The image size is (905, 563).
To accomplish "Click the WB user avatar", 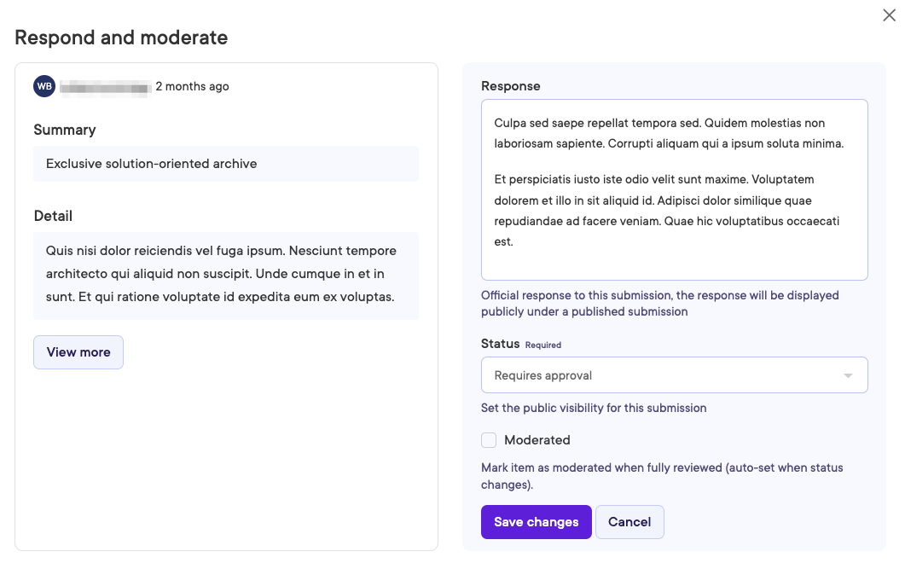I will click(x=44, y=86).
